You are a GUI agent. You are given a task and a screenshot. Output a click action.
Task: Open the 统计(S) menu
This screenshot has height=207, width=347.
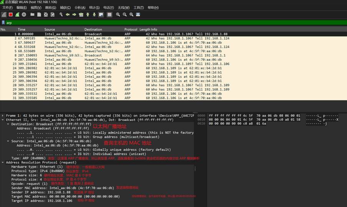tap(94, 8)
